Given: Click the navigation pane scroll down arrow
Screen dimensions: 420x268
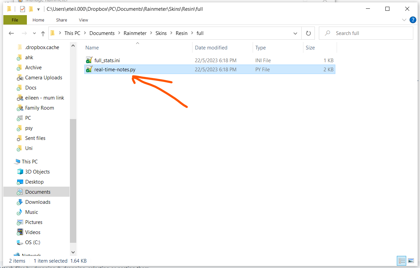Looking at the screenshot, I should (73, 252).
